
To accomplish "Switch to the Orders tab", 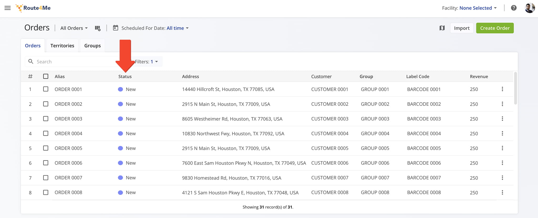I will (33, 45).
